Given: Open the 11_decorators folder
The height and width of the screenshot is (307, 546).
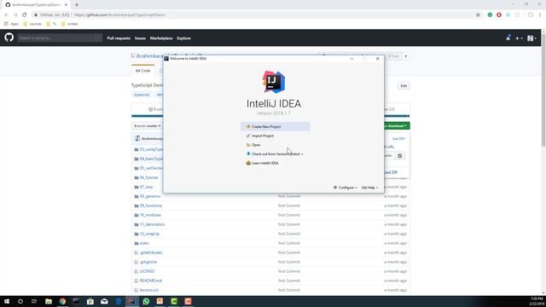Looking at the screenshot, I should 152,224.
